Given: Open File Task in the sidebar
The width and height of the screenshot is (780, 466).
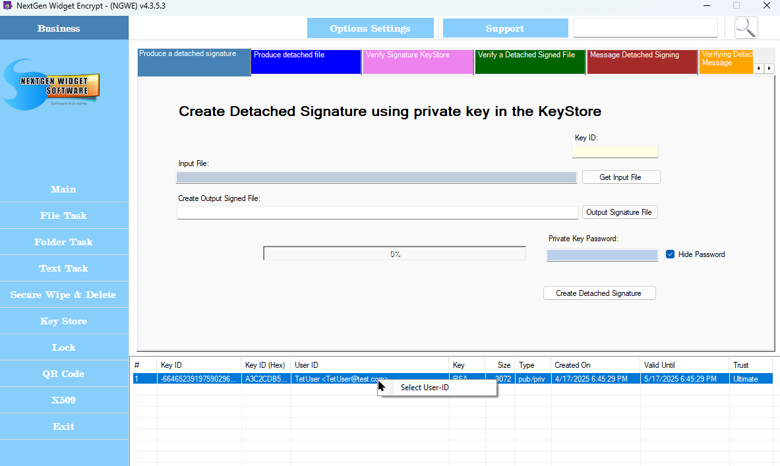Looking at the screenshot, I should tap(64, 216).
